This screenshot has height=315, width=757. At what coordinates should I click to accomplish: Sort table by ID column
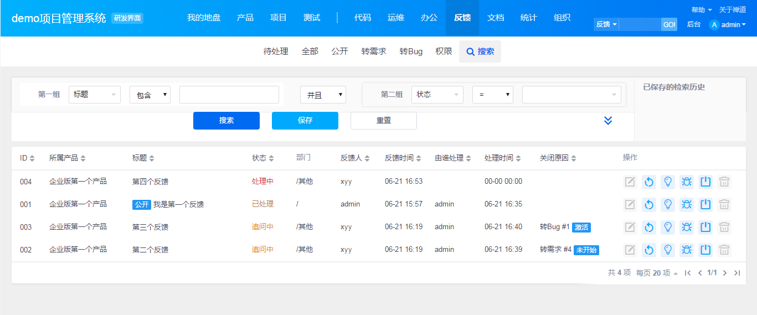(27, 158)
